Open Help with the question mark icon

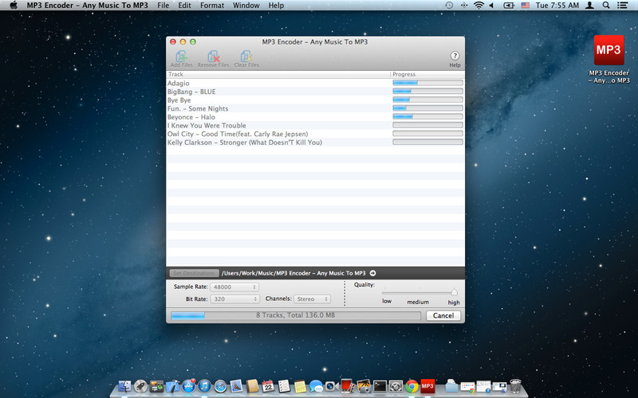[x=455, y=56]
